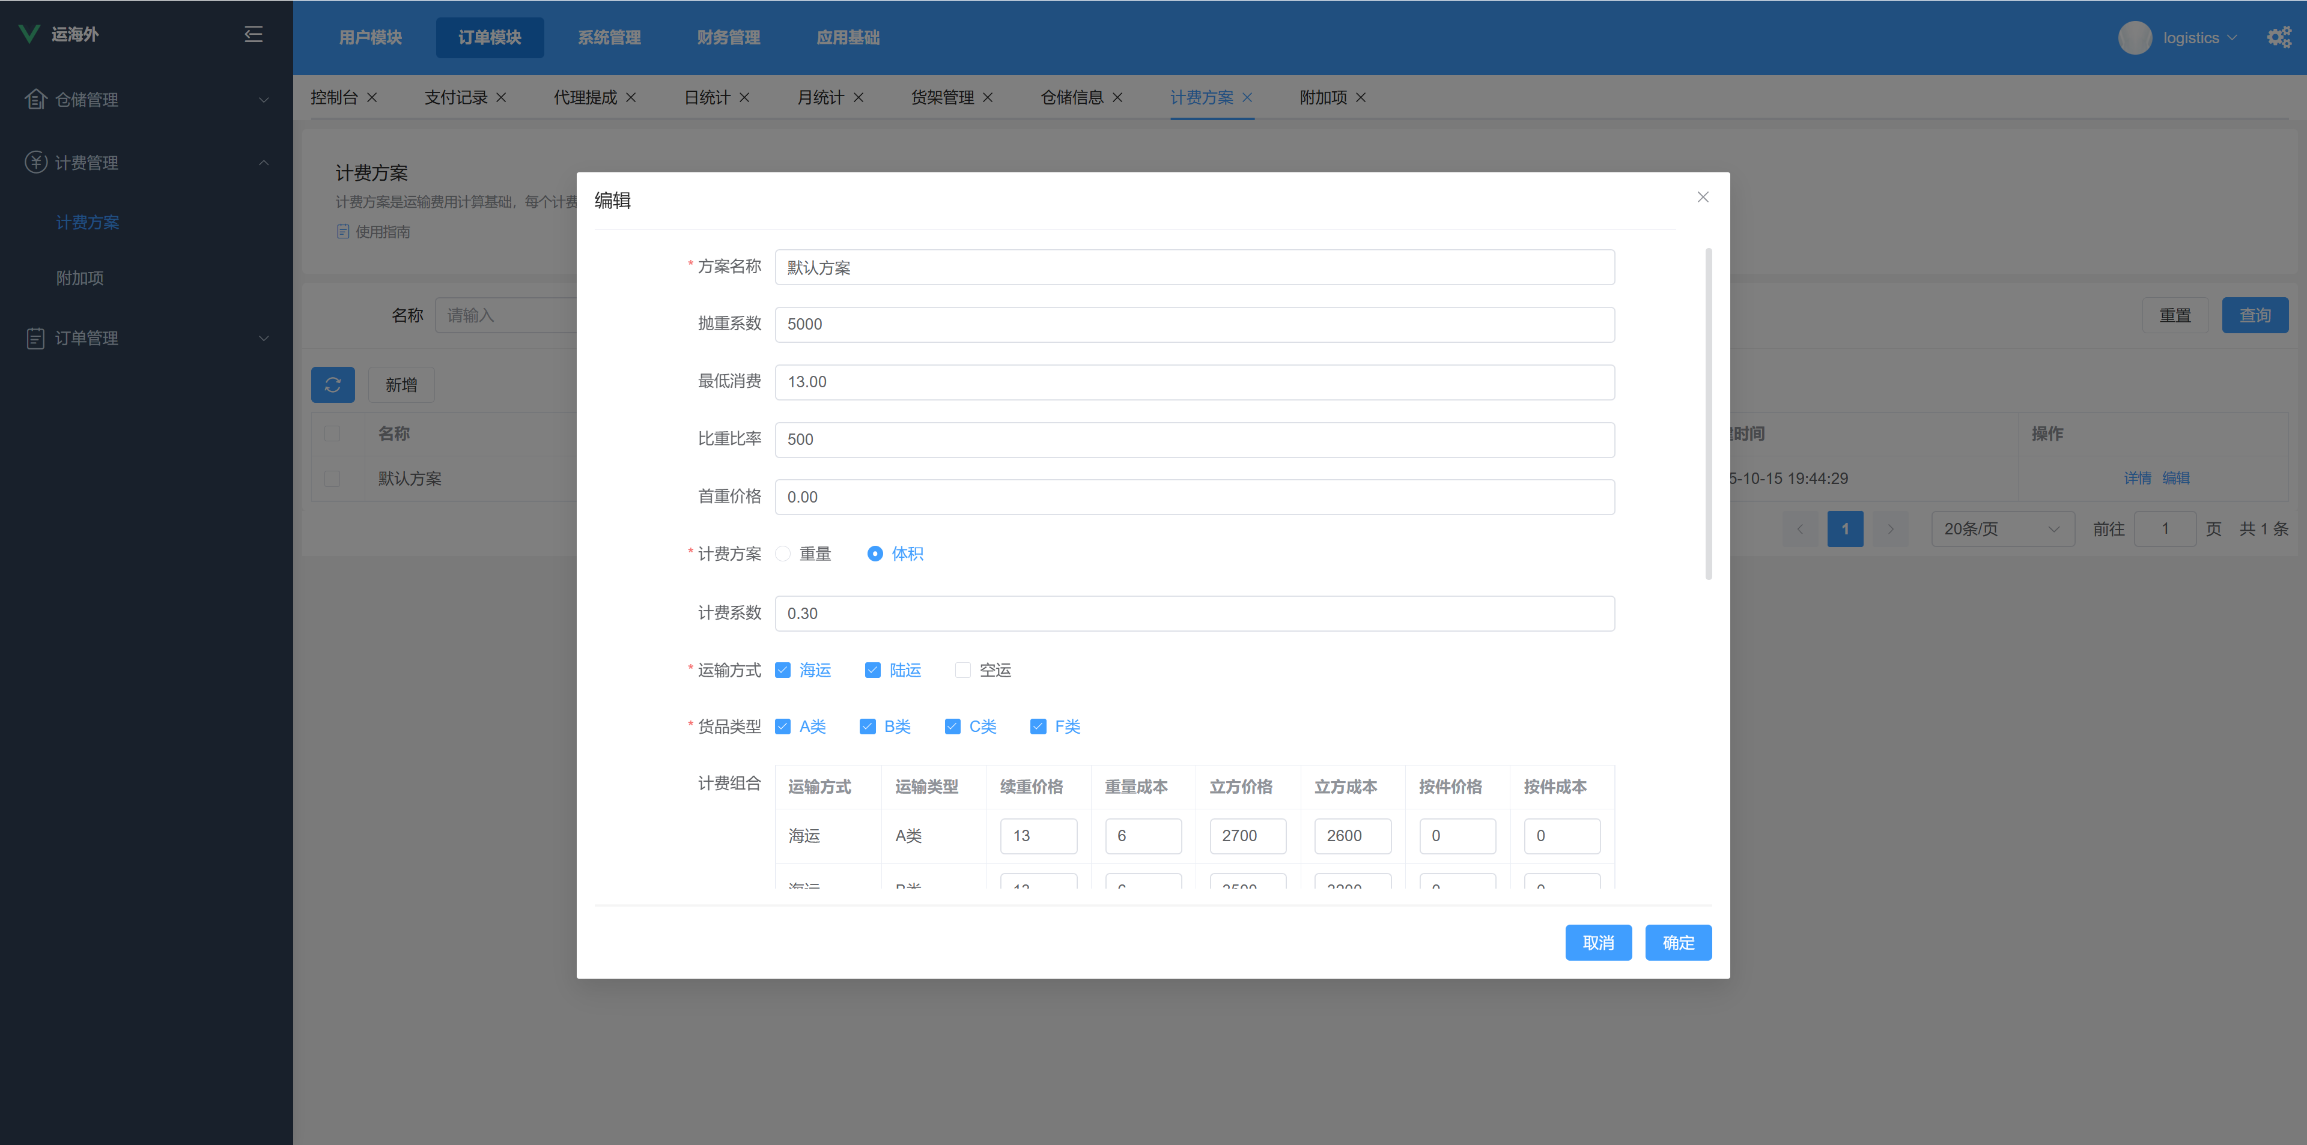Click the 取消 button in the dialog
2307x1145 pixels.
coord(1597,943)
